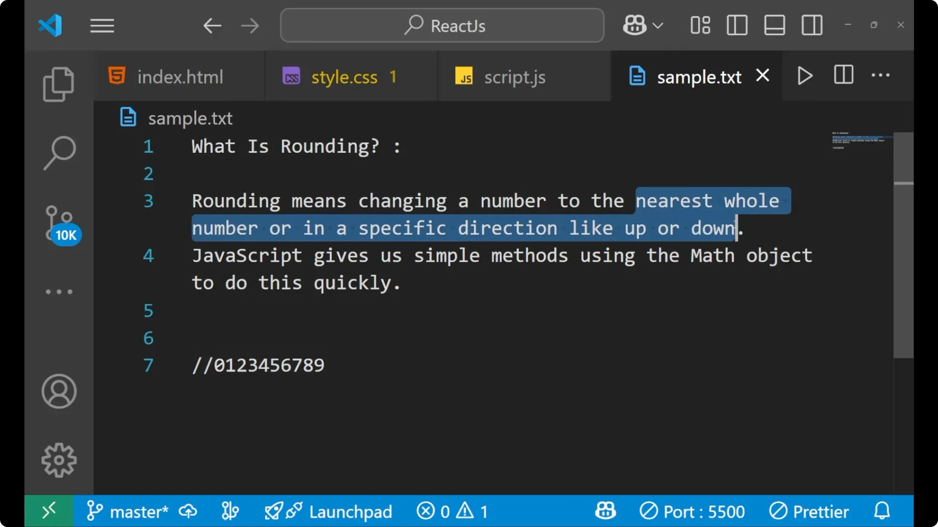Open the hamburger menu
The width and height of the screenshot is (938, 527).
(102, 25)
